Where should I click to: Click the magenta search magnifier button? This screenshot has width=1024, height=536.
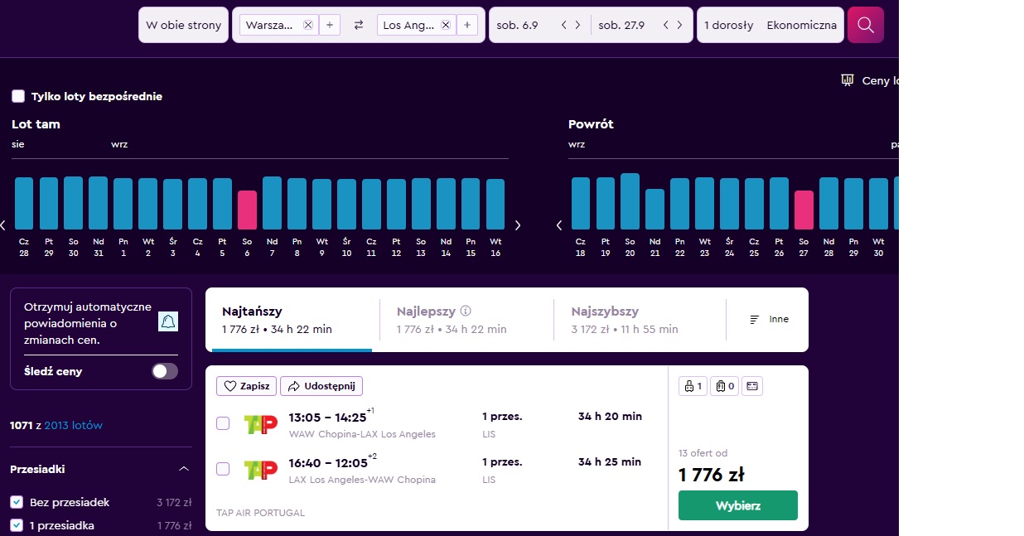pos(865,25)
